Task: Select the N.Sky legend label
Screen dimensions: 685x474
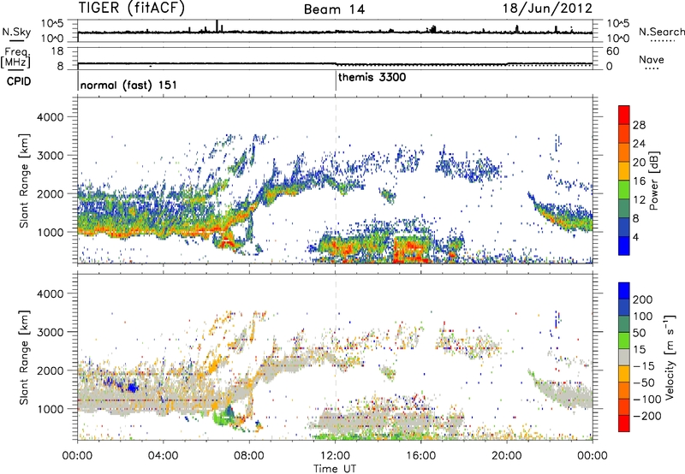Action: [16, 32]
